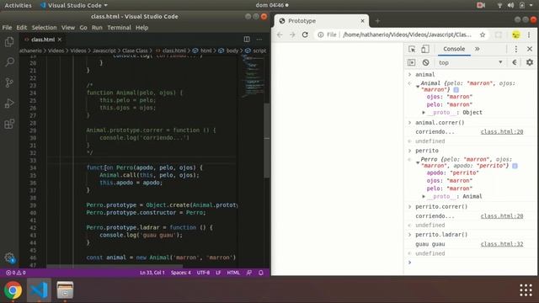
Task: Open the View menu in VS Code
Action: coord(68,28)
